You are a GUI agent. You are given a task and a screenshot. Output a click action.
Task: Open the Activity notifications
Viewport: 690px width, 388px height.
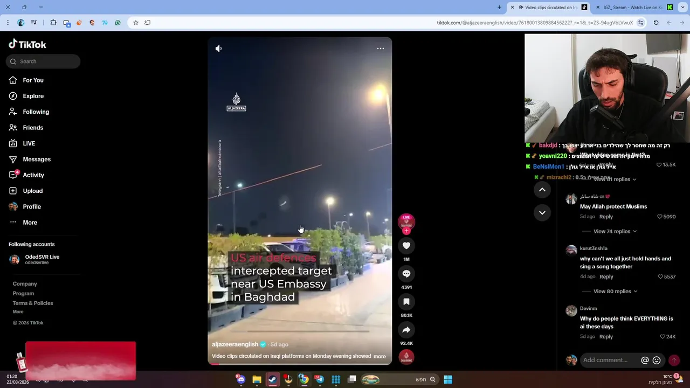(x=26, y=175)
